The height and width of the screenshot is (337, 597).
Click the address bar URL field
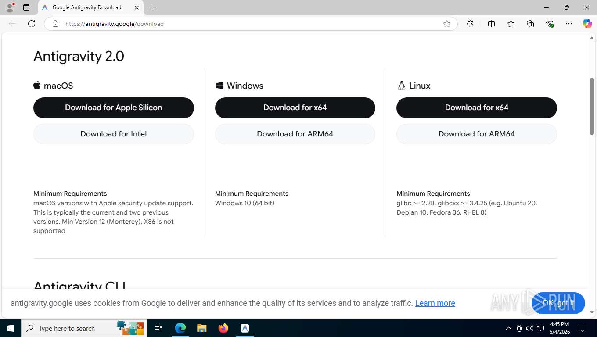tap(250, 24)
